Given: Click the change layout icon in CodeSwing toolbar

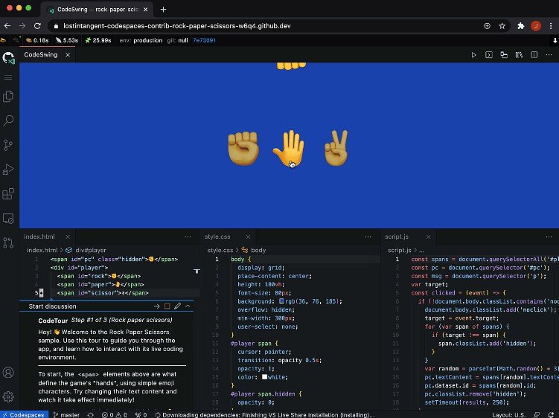Looking at the screenshot, I should point(504,55).
